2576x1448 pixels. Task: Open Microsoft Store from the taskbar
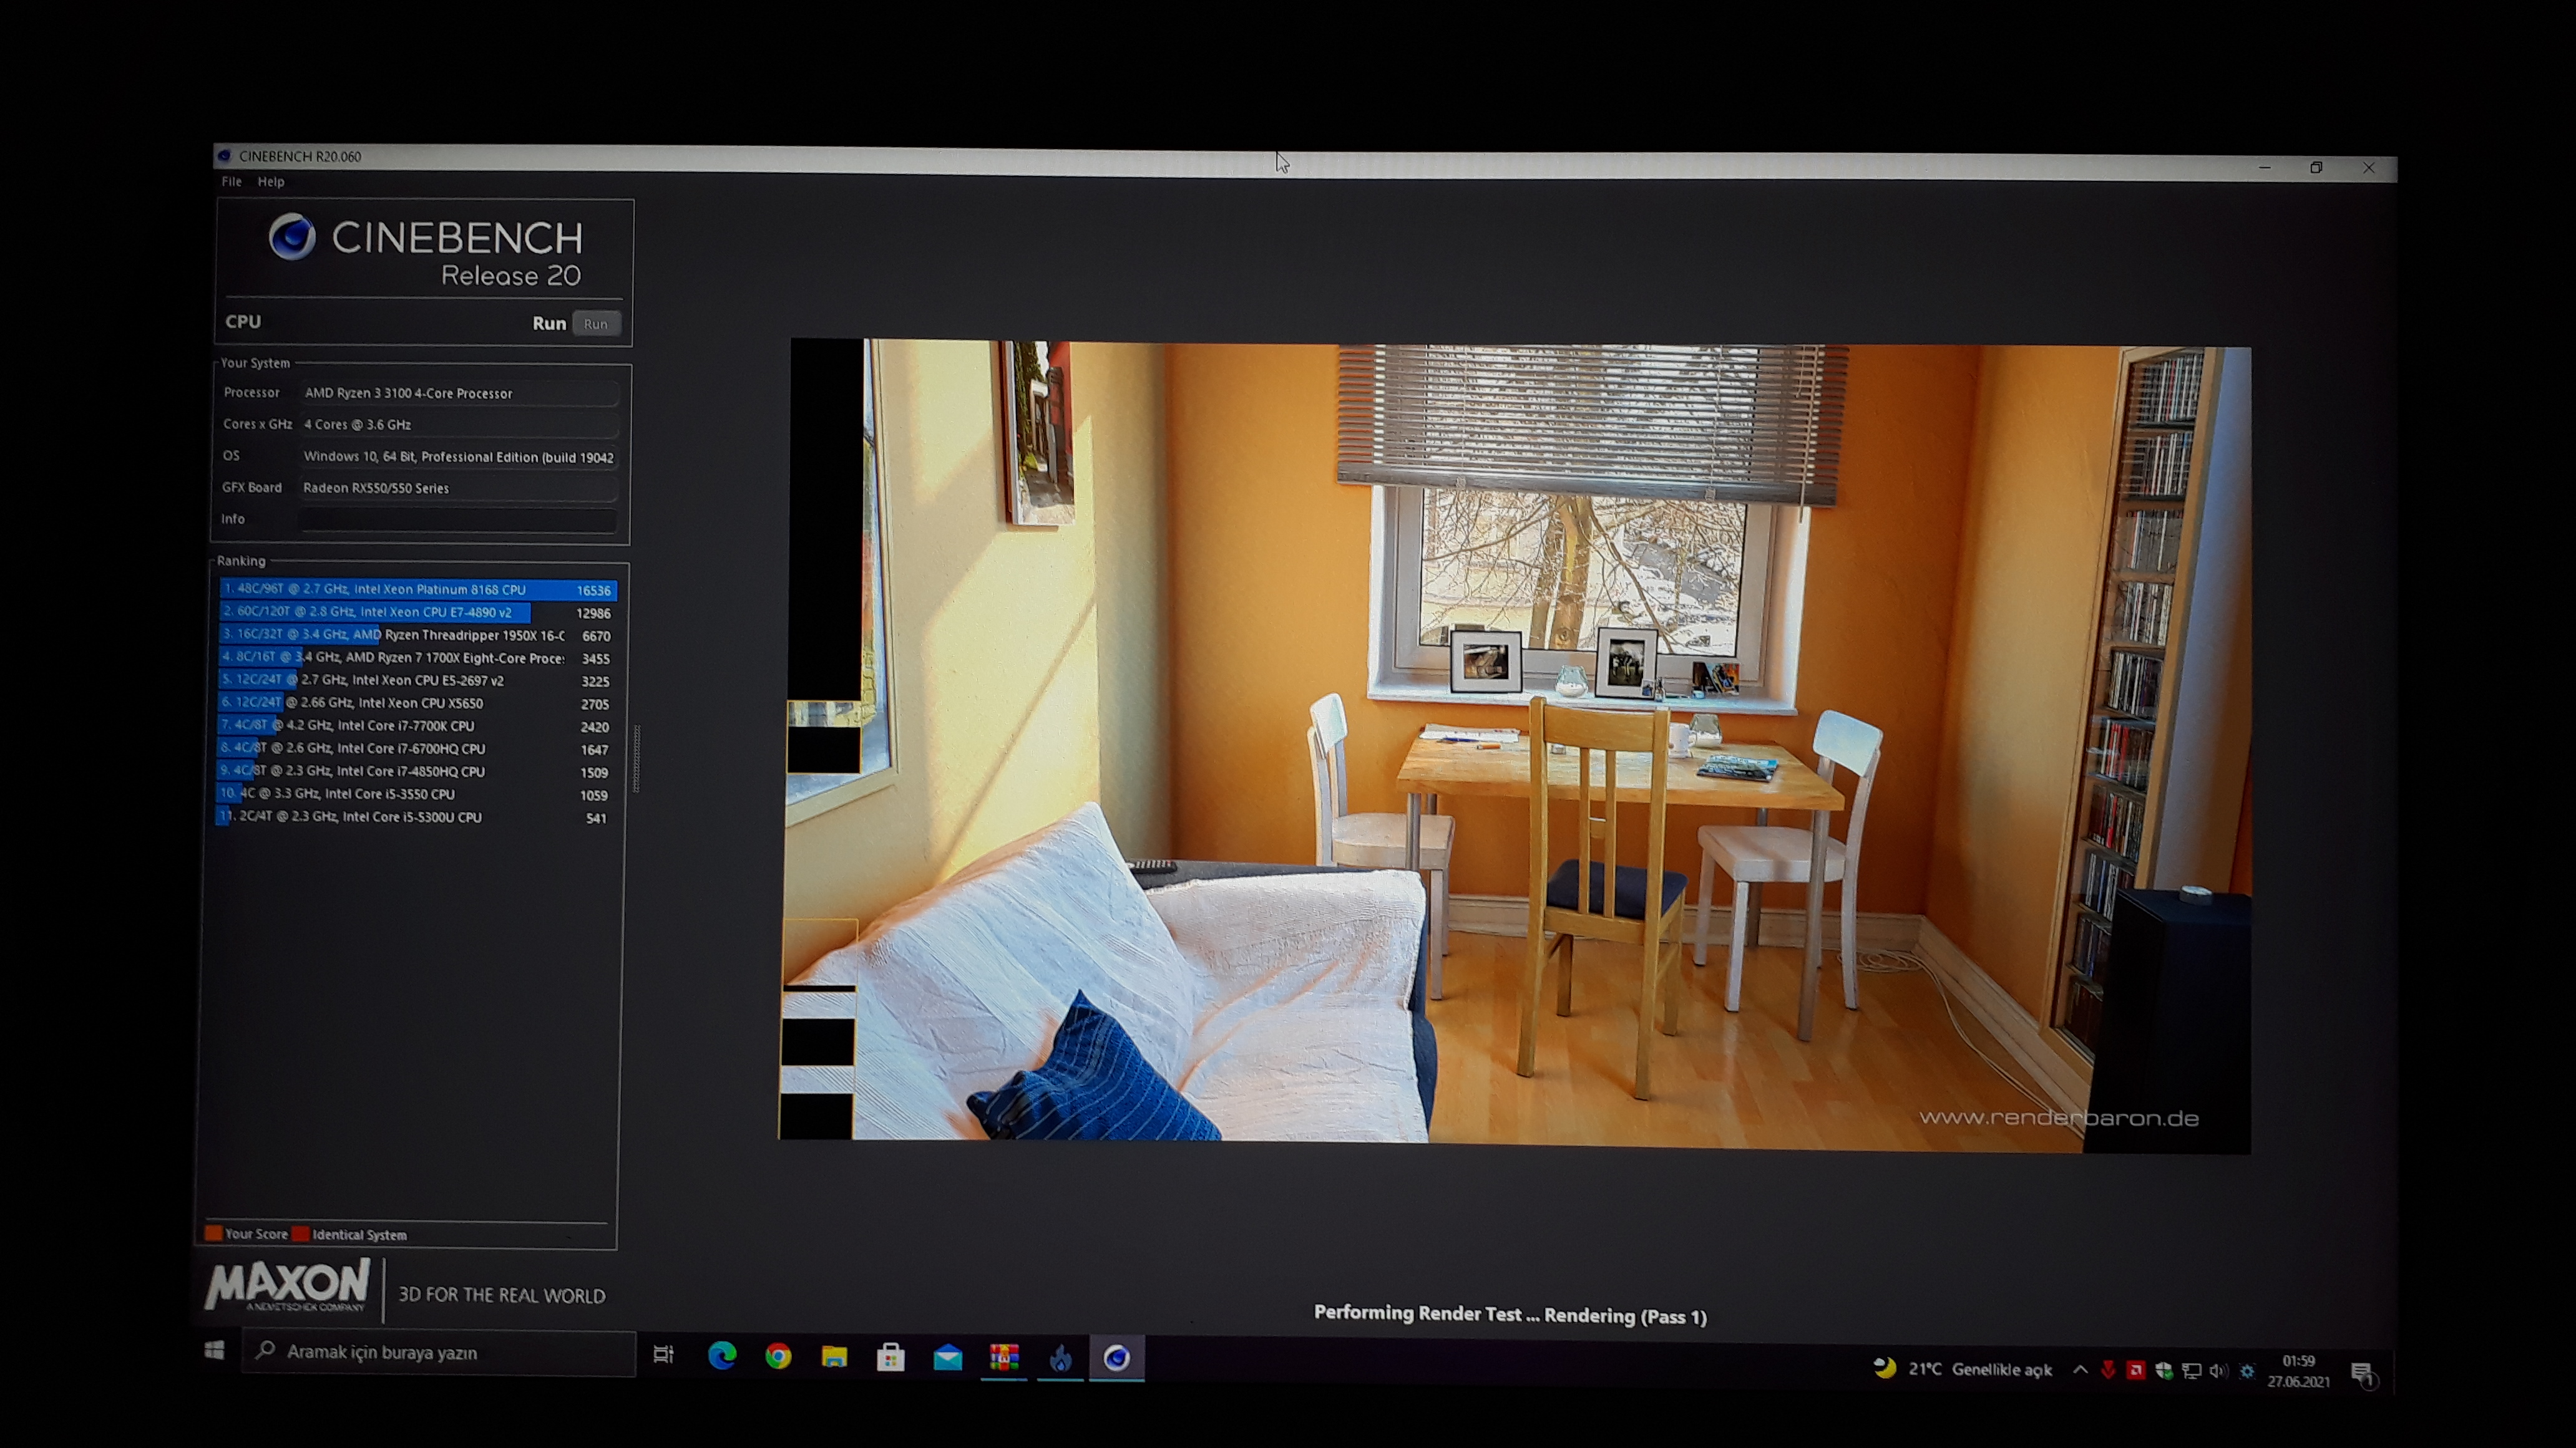(890, 1357)
